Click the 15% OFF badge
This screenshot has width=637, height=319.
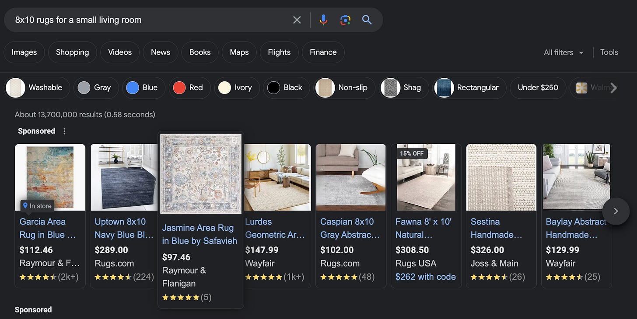coord(412,154)
